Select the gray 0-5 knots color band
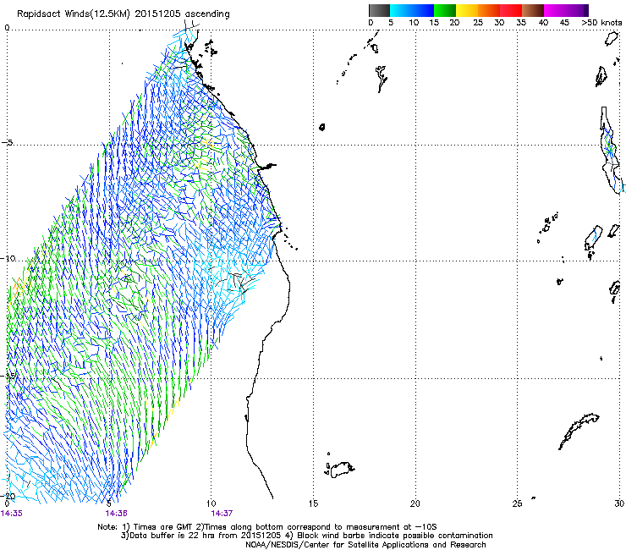 [379, 10]
